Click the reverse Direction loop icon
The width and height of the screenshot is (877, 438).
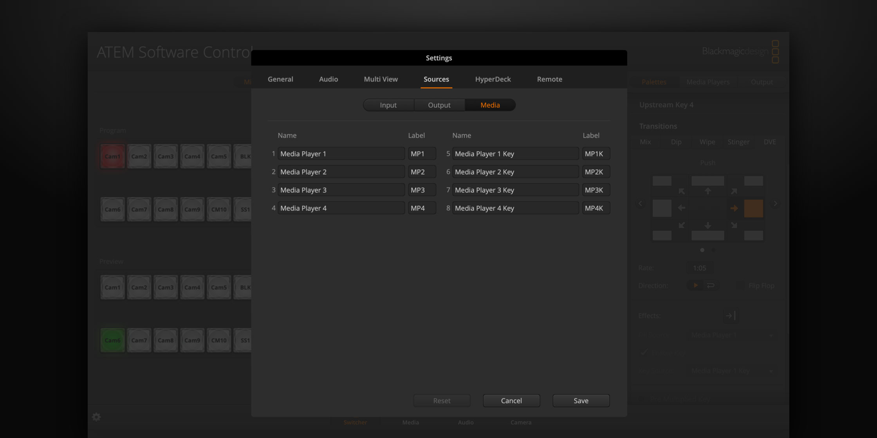coord(711,285)
